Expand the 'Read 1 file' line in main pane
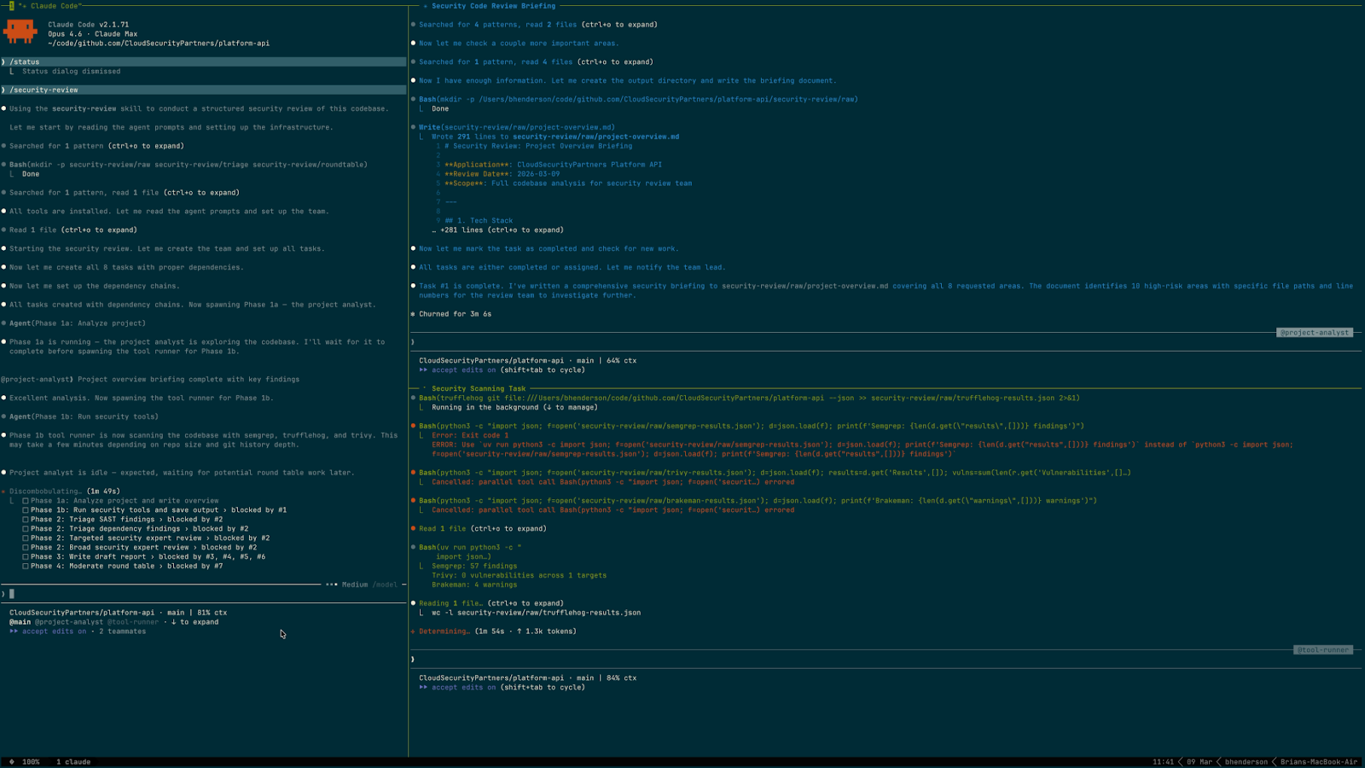This screenshot has height=768, width=1365. [73, 230]
